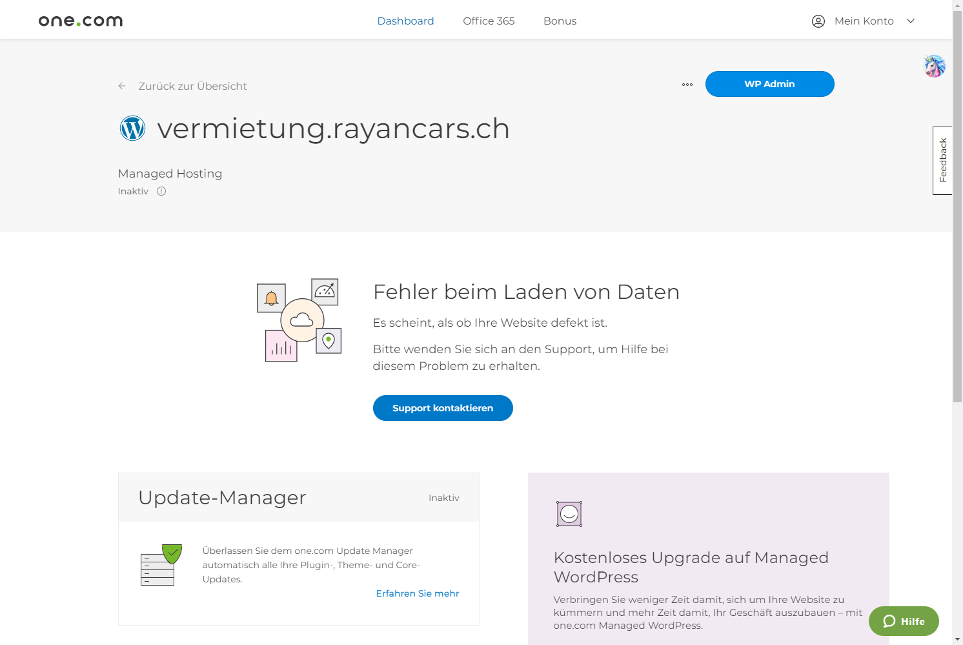Click the back arrow icon
Screen dimensions: 963x645
[x=122, y=86]
